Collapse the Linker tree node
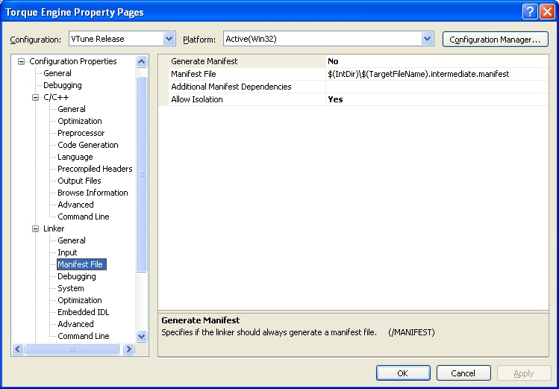559x389 pixels. 35,228
